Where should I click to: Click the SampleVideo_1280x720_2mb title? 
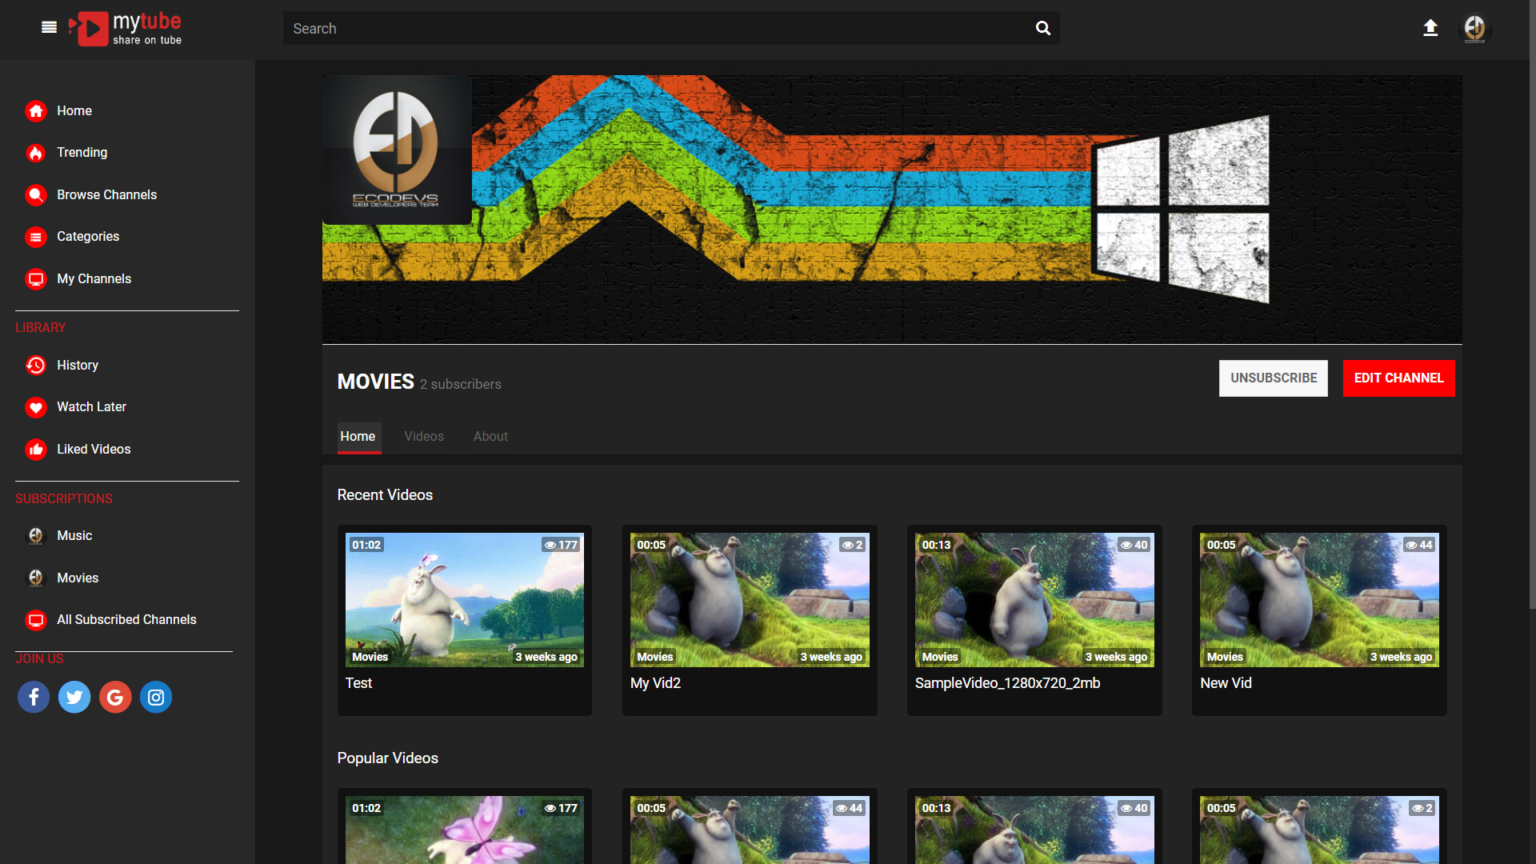click(1007, 683)
